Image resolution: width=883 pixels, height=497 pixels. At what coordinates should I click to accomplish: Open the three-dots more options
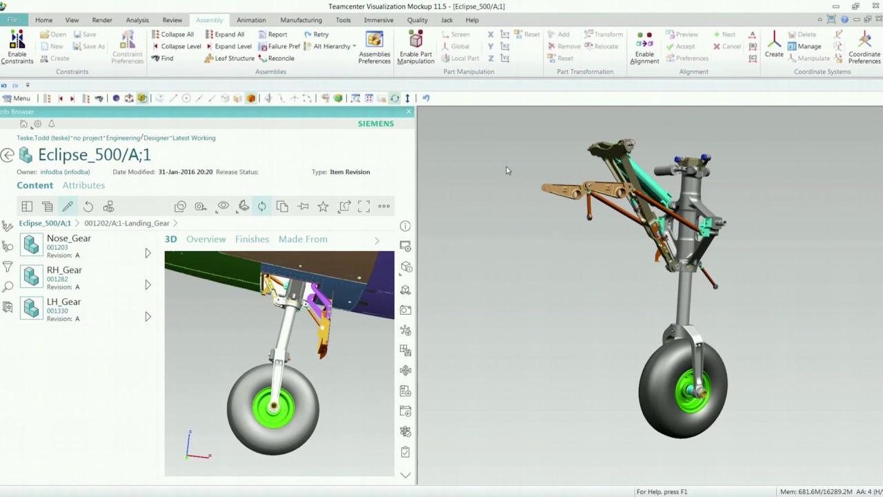(384, 206)
